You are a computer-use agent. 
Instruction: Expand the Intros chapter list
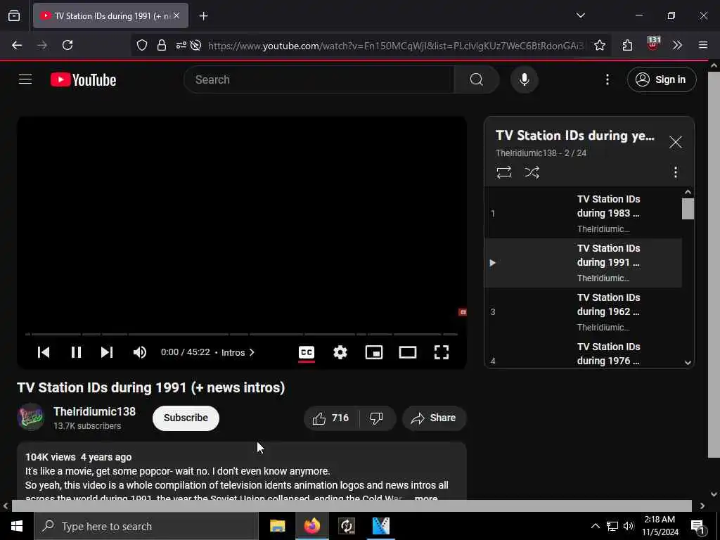coord(238,352)
